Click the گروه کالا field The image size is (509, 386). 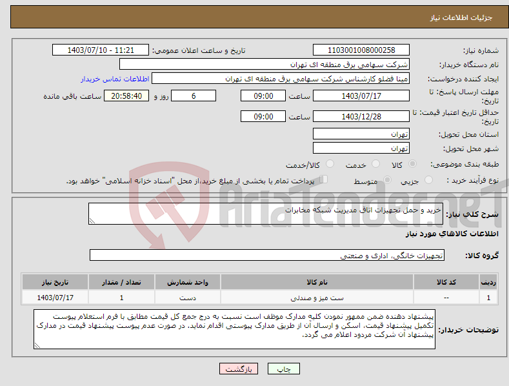tap(267, 256)
